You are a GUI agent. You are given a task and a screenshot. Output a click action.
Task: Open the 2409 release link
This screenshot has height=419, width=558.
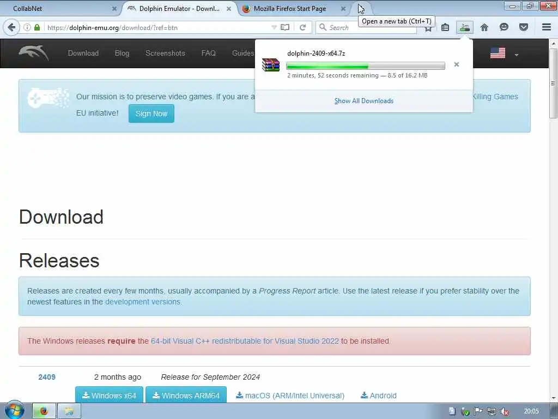(47, 377)
